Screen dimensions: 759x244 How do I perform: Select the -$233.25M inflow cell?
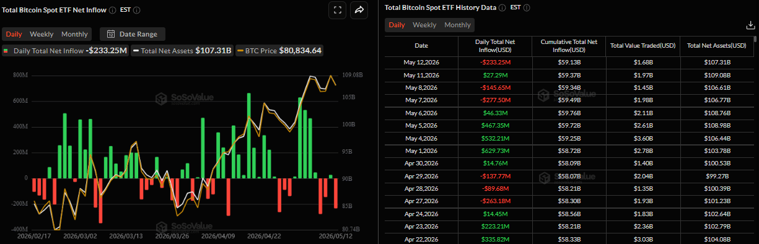click(x=494, y=62)
